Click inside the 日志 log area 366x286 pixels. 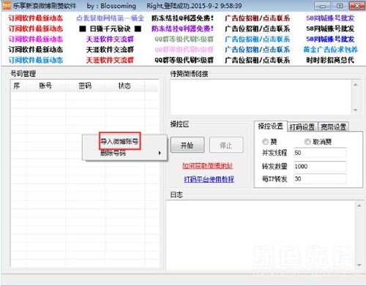261,235
